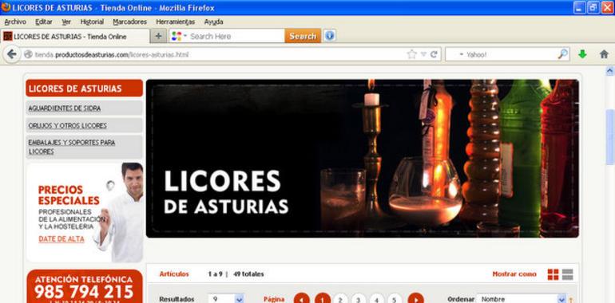Click the Artículos label
The image size is (615, 303).
click(x=174, y=274)
